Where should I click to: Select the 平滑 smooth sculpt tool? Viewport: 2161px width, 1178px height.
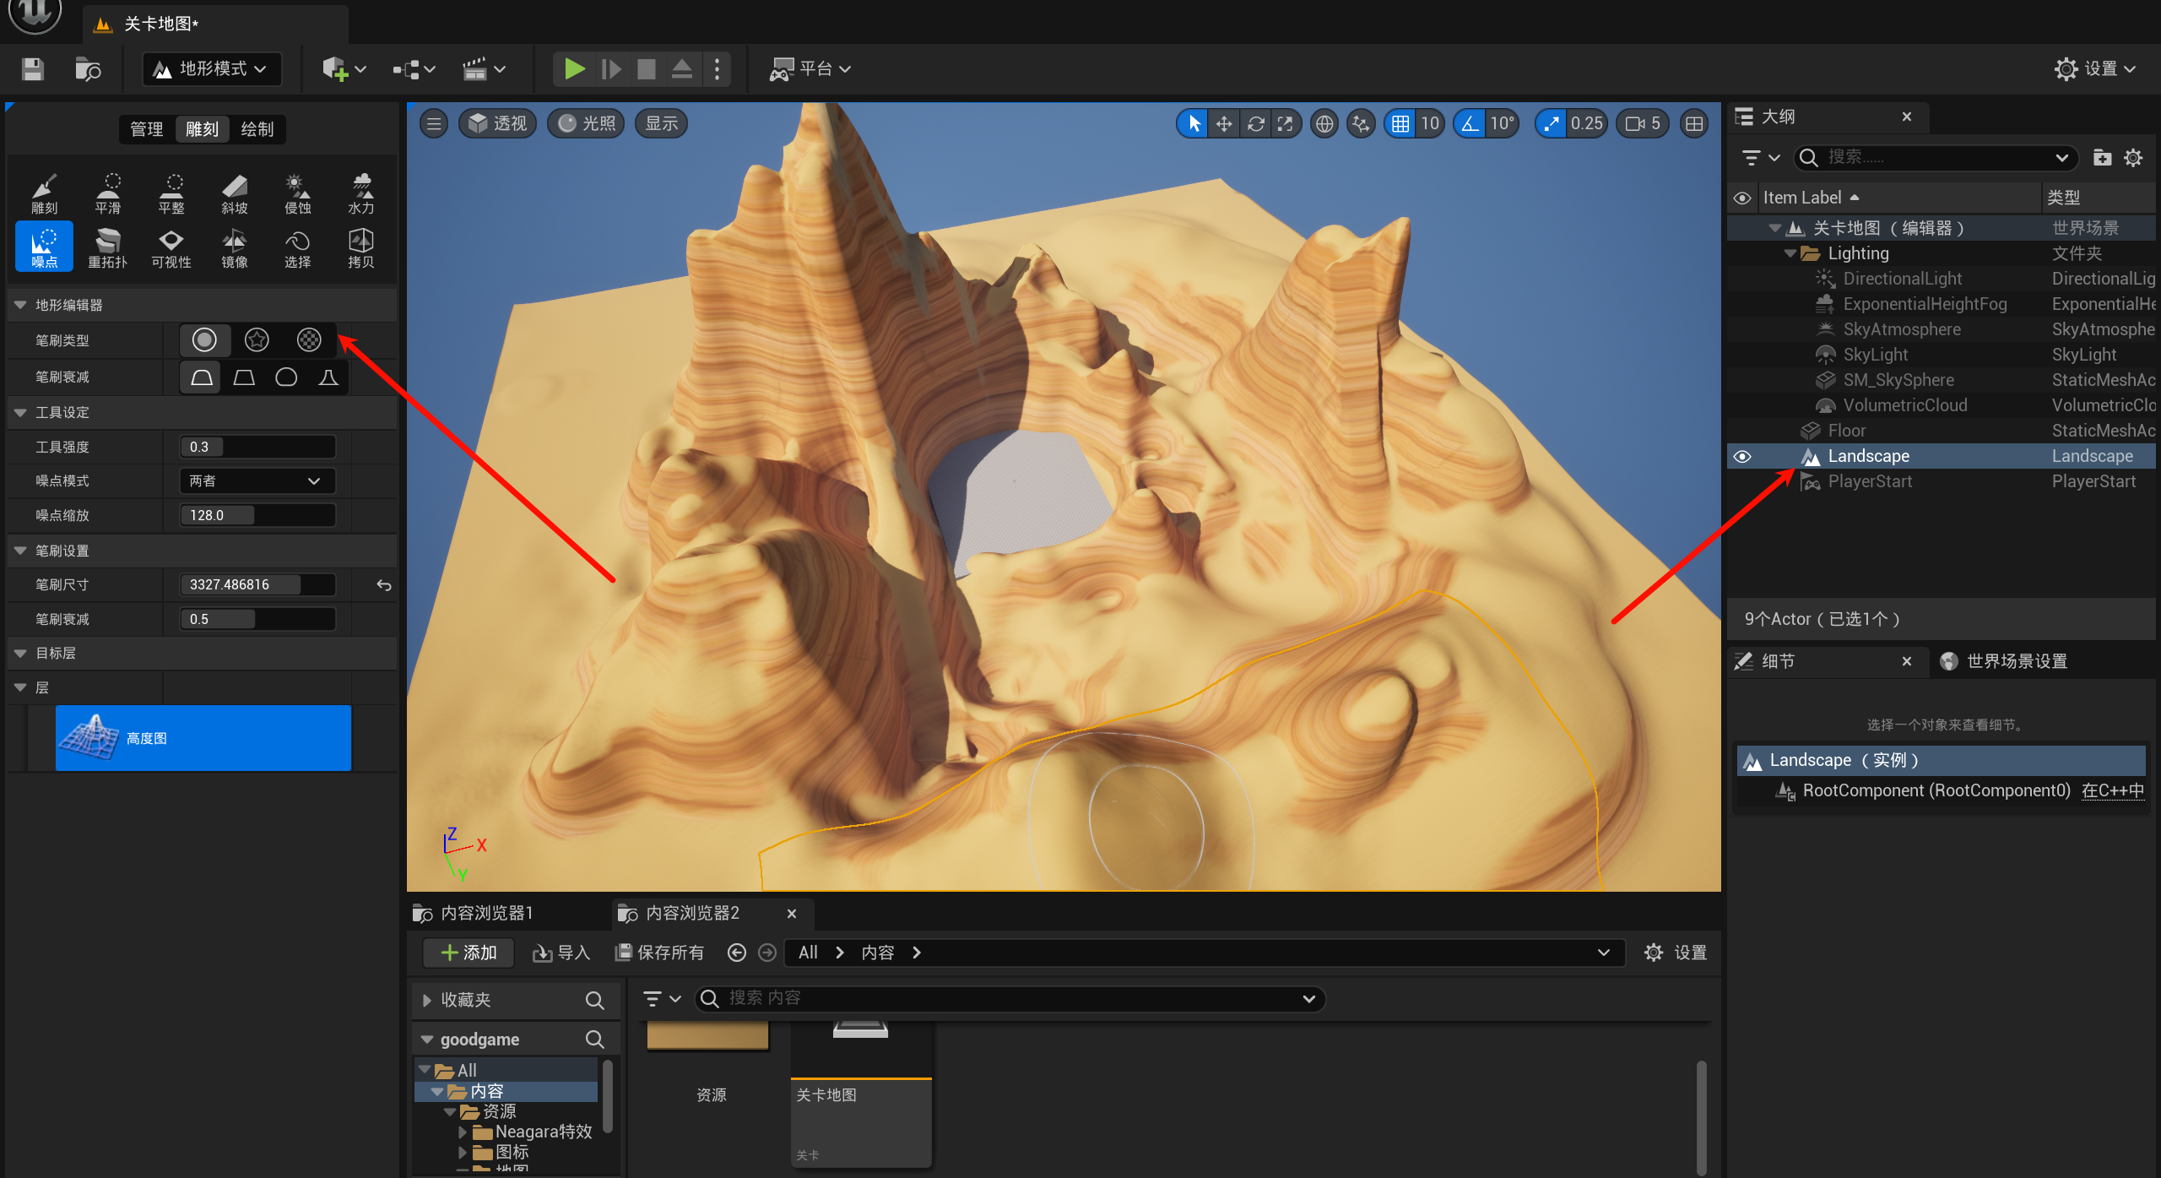107,193
